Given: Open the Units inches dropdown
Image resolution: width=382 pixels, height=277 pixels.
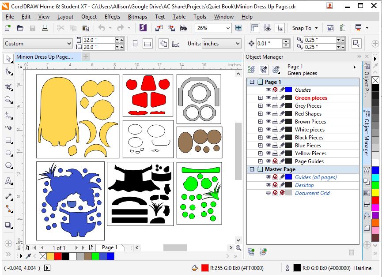Looking at the screenshot, I should 238,44.
